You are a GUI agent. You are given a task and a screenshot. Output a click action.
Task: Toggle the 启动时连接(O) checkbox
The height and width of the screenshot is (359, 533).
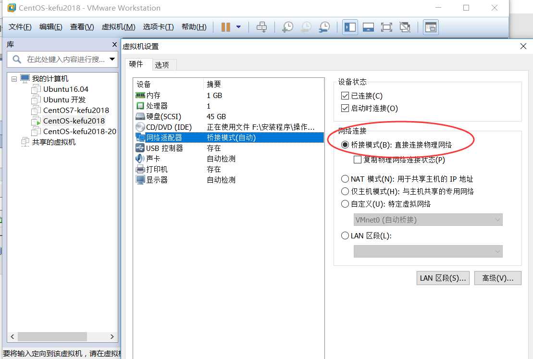pos(345,108)
